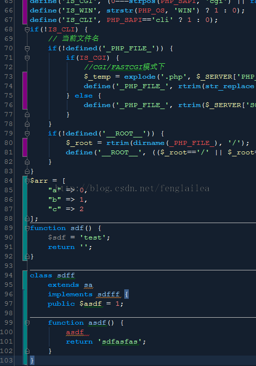Image resolution: width=256 pixels, height=366 pixels.
Task: Click the //CGI/FASTCGI模式下 comment
Action: click(124, 67)
